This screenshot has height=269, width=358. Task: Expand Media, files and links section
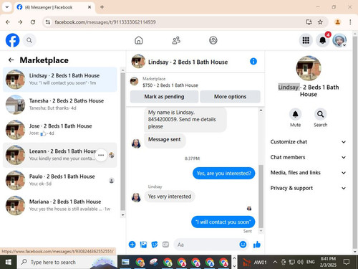(308, 173)
